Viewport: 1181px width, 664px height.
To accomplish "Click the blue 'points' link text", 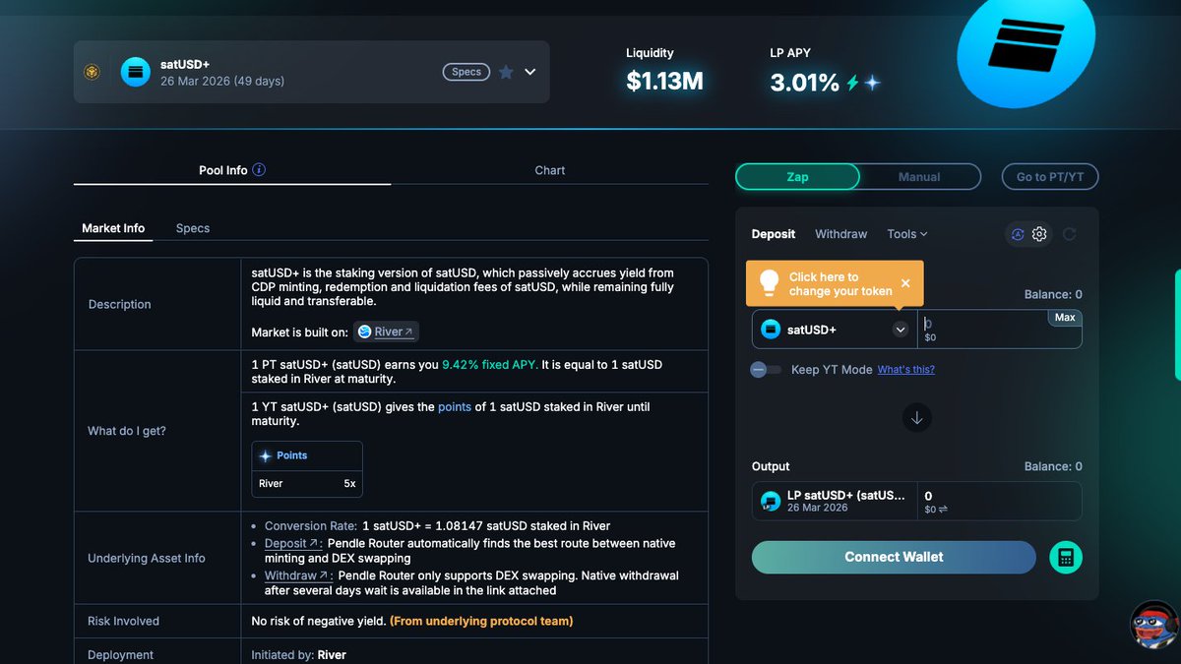I will [x=455, y=406].
